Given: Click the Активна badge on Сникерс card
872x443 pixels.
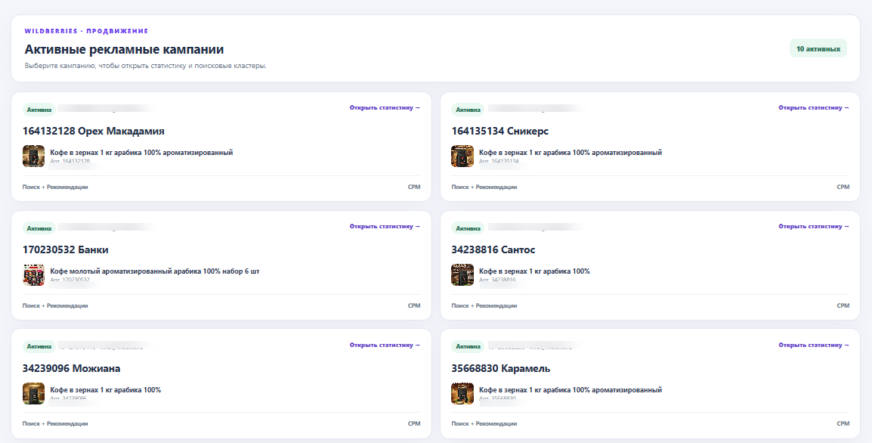Looking at the screenshot, I should pyautogui.click(x=468, y=110).
